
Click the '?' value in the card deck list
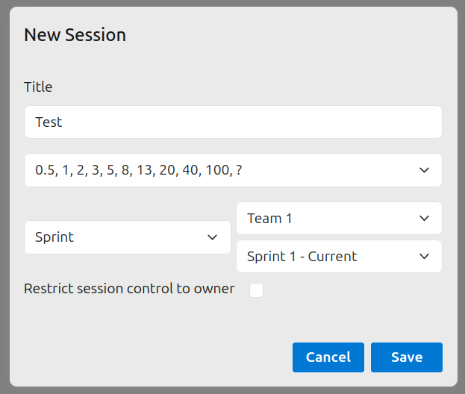click(238, 170)
